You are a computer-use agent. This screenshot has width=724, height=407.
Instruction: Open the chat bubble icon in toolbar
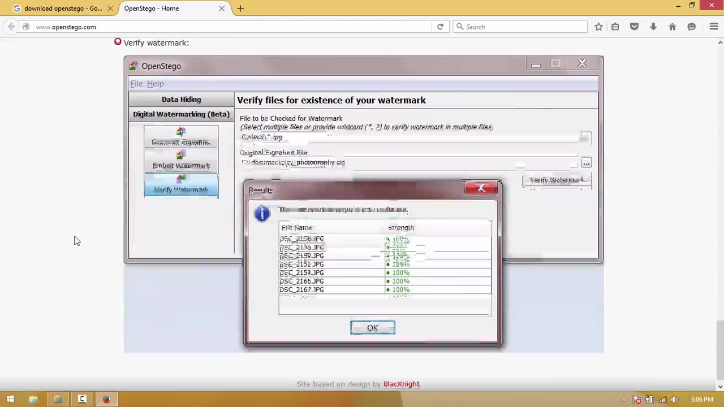point(691,27)
